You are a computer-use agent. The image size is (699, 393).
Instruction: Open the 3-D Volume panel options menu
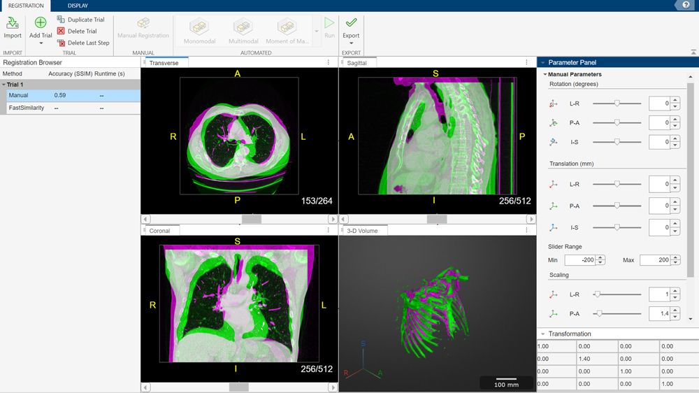[526, 230]
